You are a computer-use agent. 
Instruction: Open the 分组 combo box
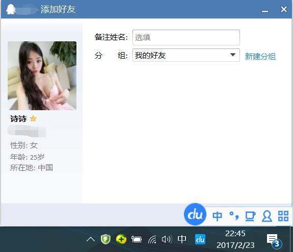[x=186, y=55]
